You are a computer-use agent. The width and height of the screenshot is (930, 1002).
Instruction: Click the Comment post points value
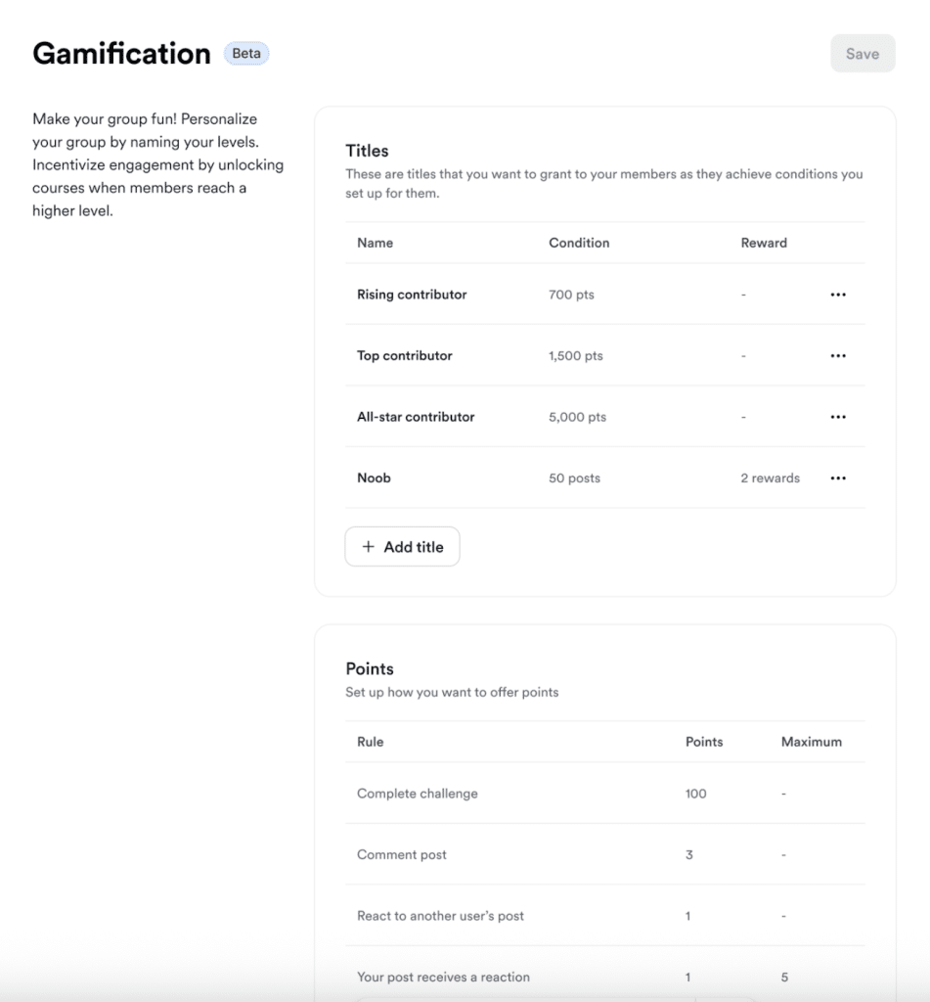tap(688, 854)
